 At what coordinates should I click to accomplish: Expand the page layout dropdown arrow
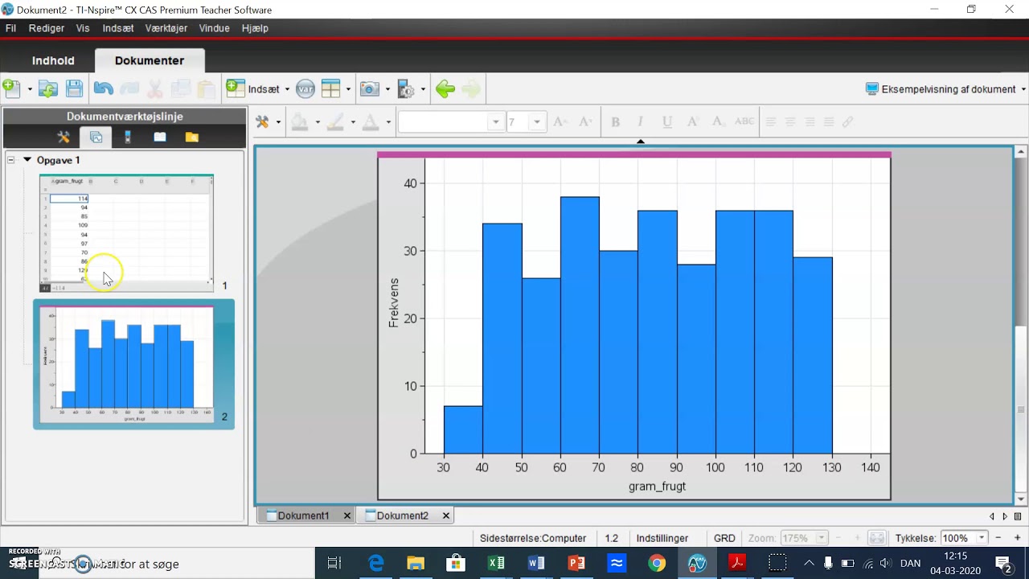point(348,89)
